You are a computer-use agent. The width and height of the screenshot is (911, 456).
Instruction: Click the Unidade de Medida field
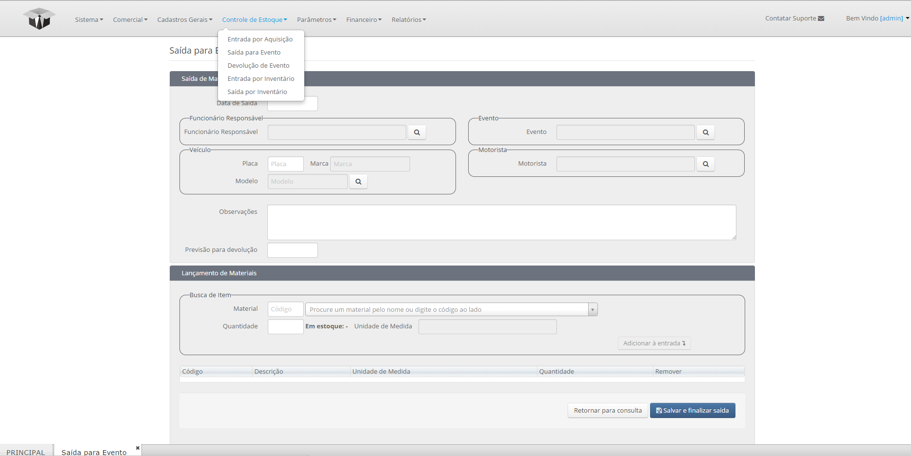pyautogui.click(x=488, y=327)
